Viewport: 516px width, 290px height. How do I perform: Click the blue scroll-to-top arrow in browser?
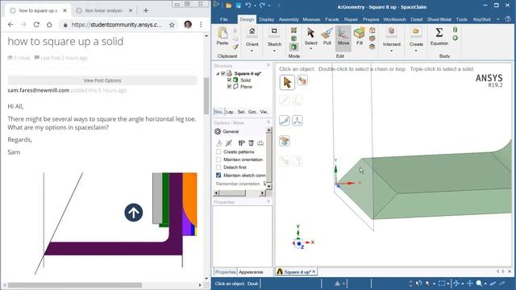pyautogui.click(x=134, y=213)
